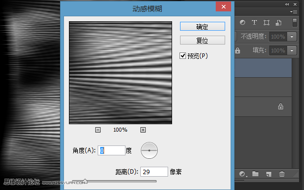
Task: Click the motion blur preview thumbnail
Action: coord(121,73)
